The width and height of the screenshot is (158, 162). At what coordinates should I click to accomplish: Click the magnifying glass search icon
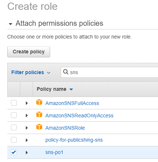(66, 72)
